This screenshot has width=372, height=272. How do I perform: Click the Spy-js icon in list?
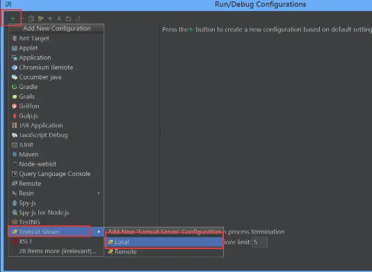(x=14, y=203)
